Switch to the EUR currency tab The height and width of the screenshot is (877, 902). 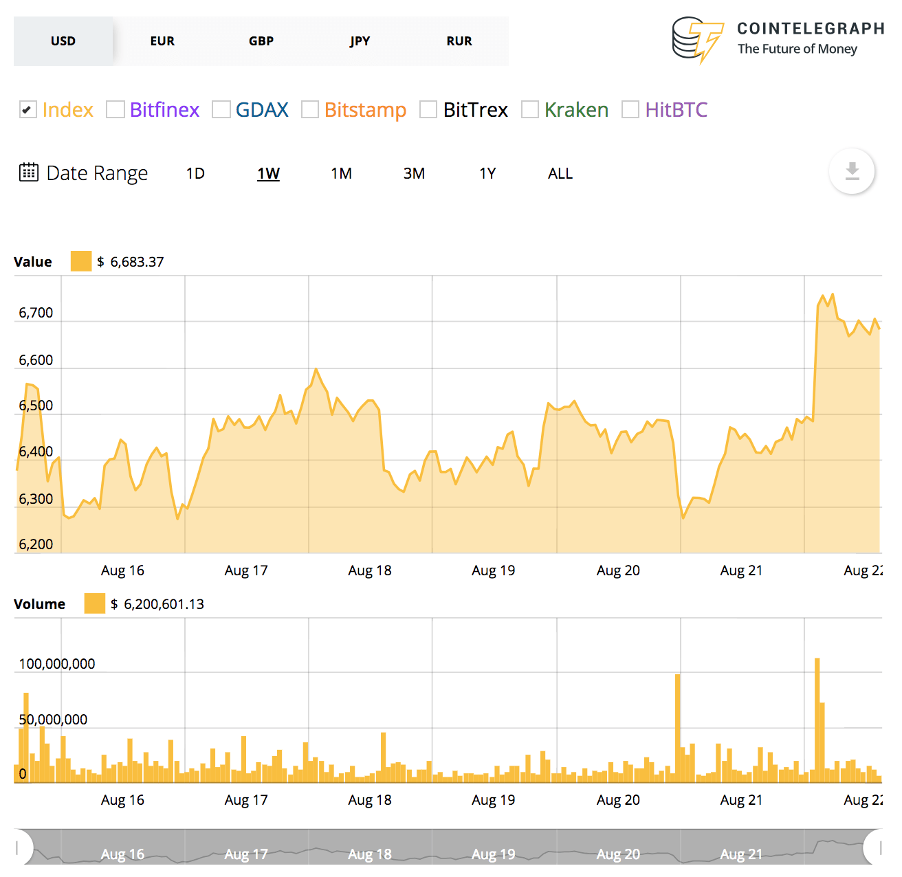point(162,41)
